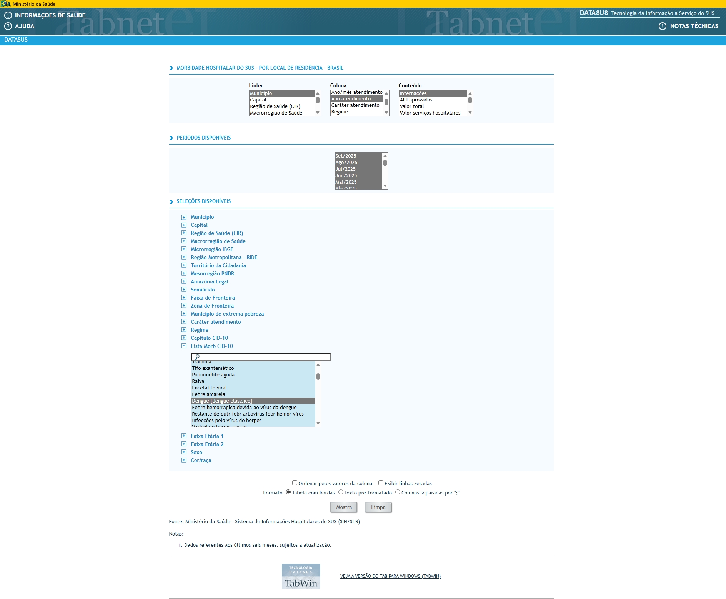Viewport: 726px width, 599px height.
Task: Enable the "Ordenar pelos valores da coluna" checkbox
Action: (295, 483)
